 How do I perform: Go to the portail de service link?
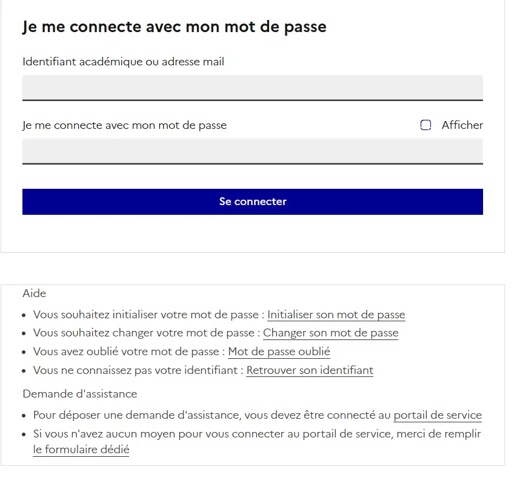pos(437,415)
